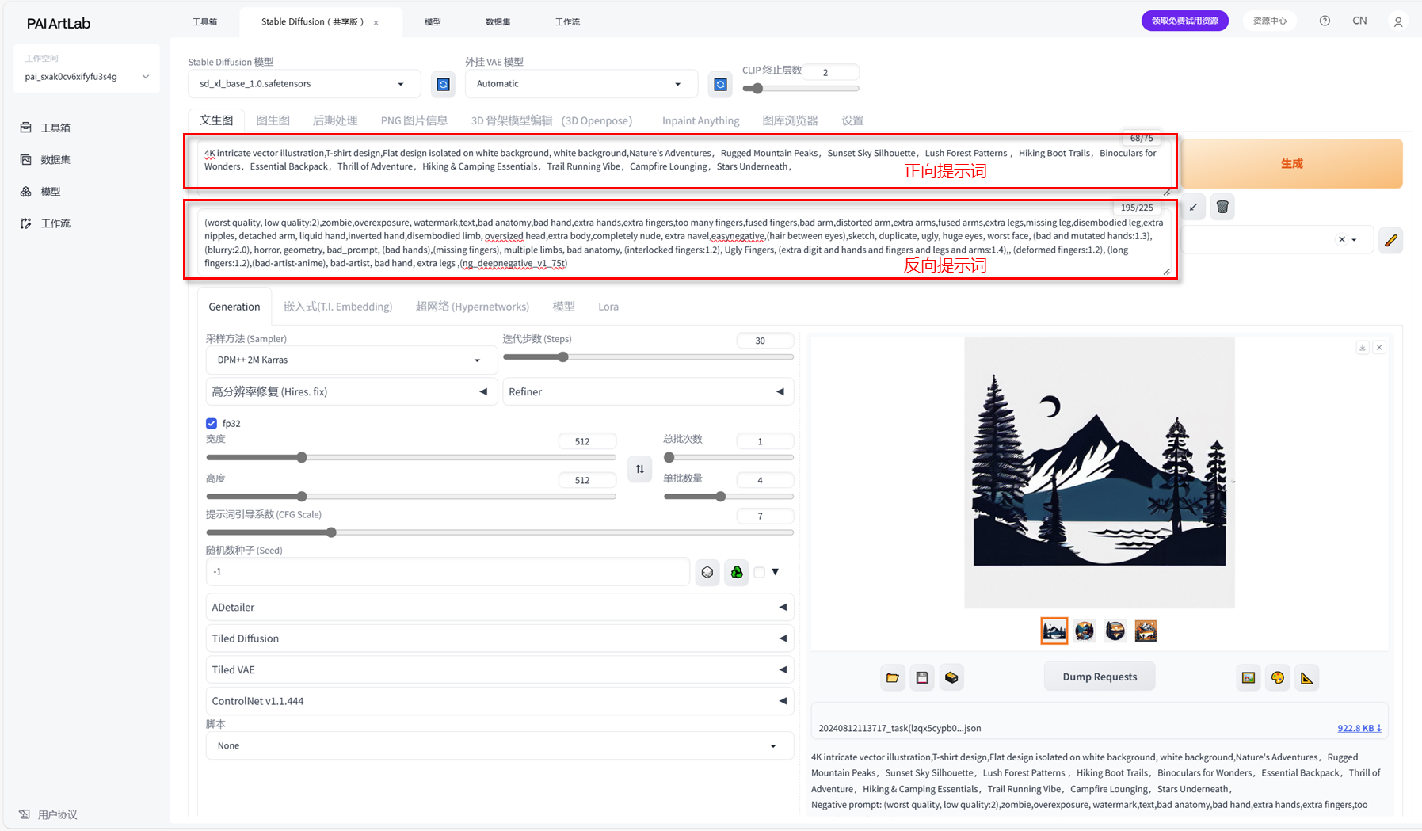This screenshot has height=831, width=1422.
Task: Switch to the Lora tab
Action: point(608,307)
